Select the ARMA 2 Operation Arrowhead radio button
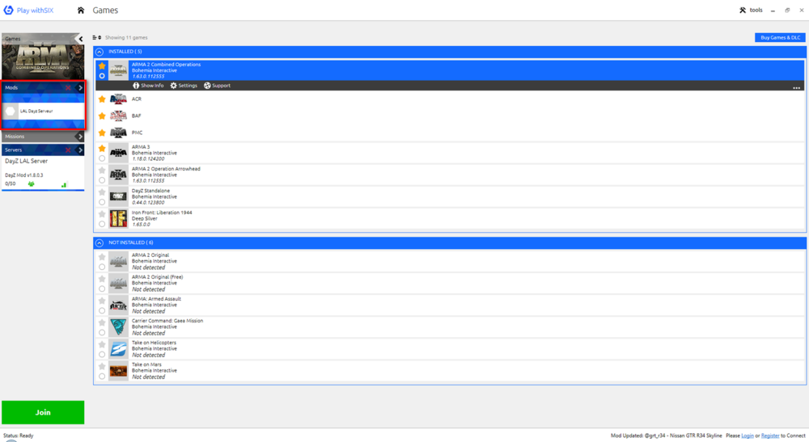The height and width of the screenshot is (442, 809). pos(102,180)
